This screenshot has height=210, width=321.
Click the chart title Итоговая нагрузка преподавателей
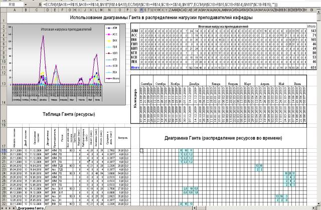tap(66, 29)
